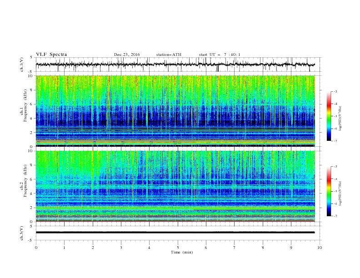Click time axis tick label "7"
360x278 pixels.
pyautogui.click(x=235, y=248)
